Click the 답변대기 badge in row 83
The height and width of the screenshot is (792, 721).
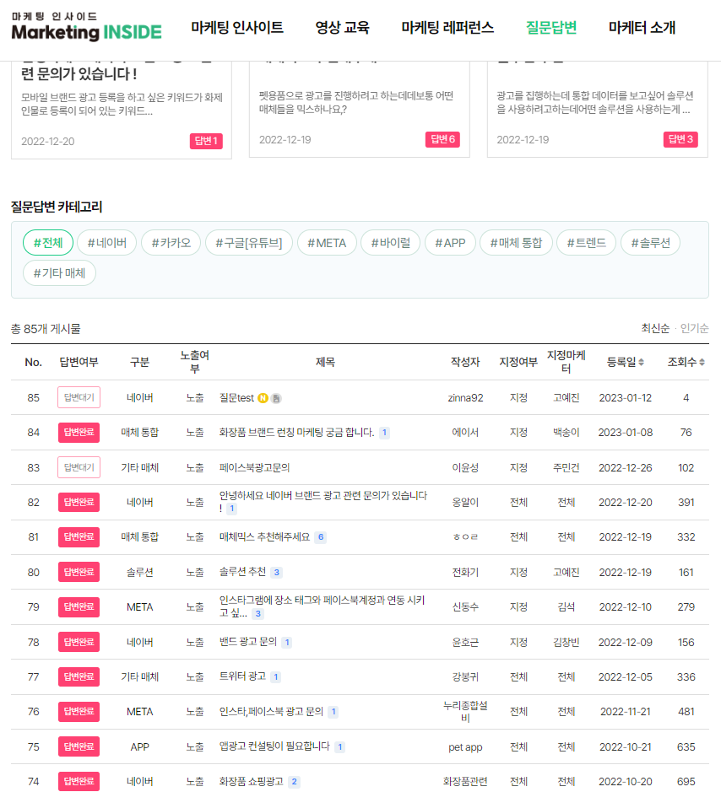click(79, 467)
